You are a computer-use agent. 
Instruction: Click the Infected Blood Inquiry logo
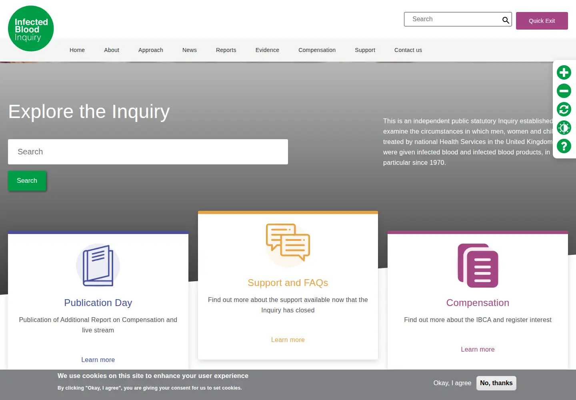point(31,28)
